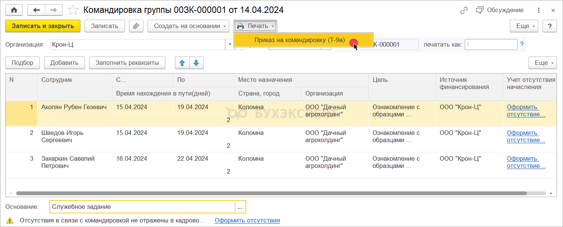
Task: Move row down with blue arrow
Action: click(196, 63)
